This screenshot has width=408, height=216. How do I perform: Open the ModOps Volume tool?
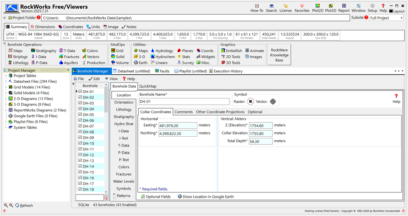point(120,63)
